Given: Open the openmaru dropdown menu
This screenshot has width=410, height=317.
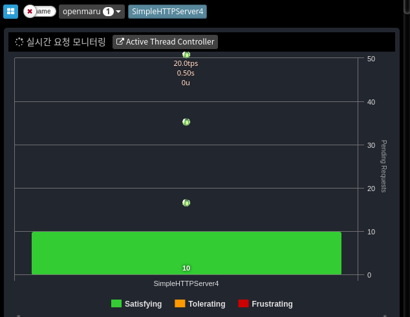Looking at the screenshot, I should click(x=91, y=12).
